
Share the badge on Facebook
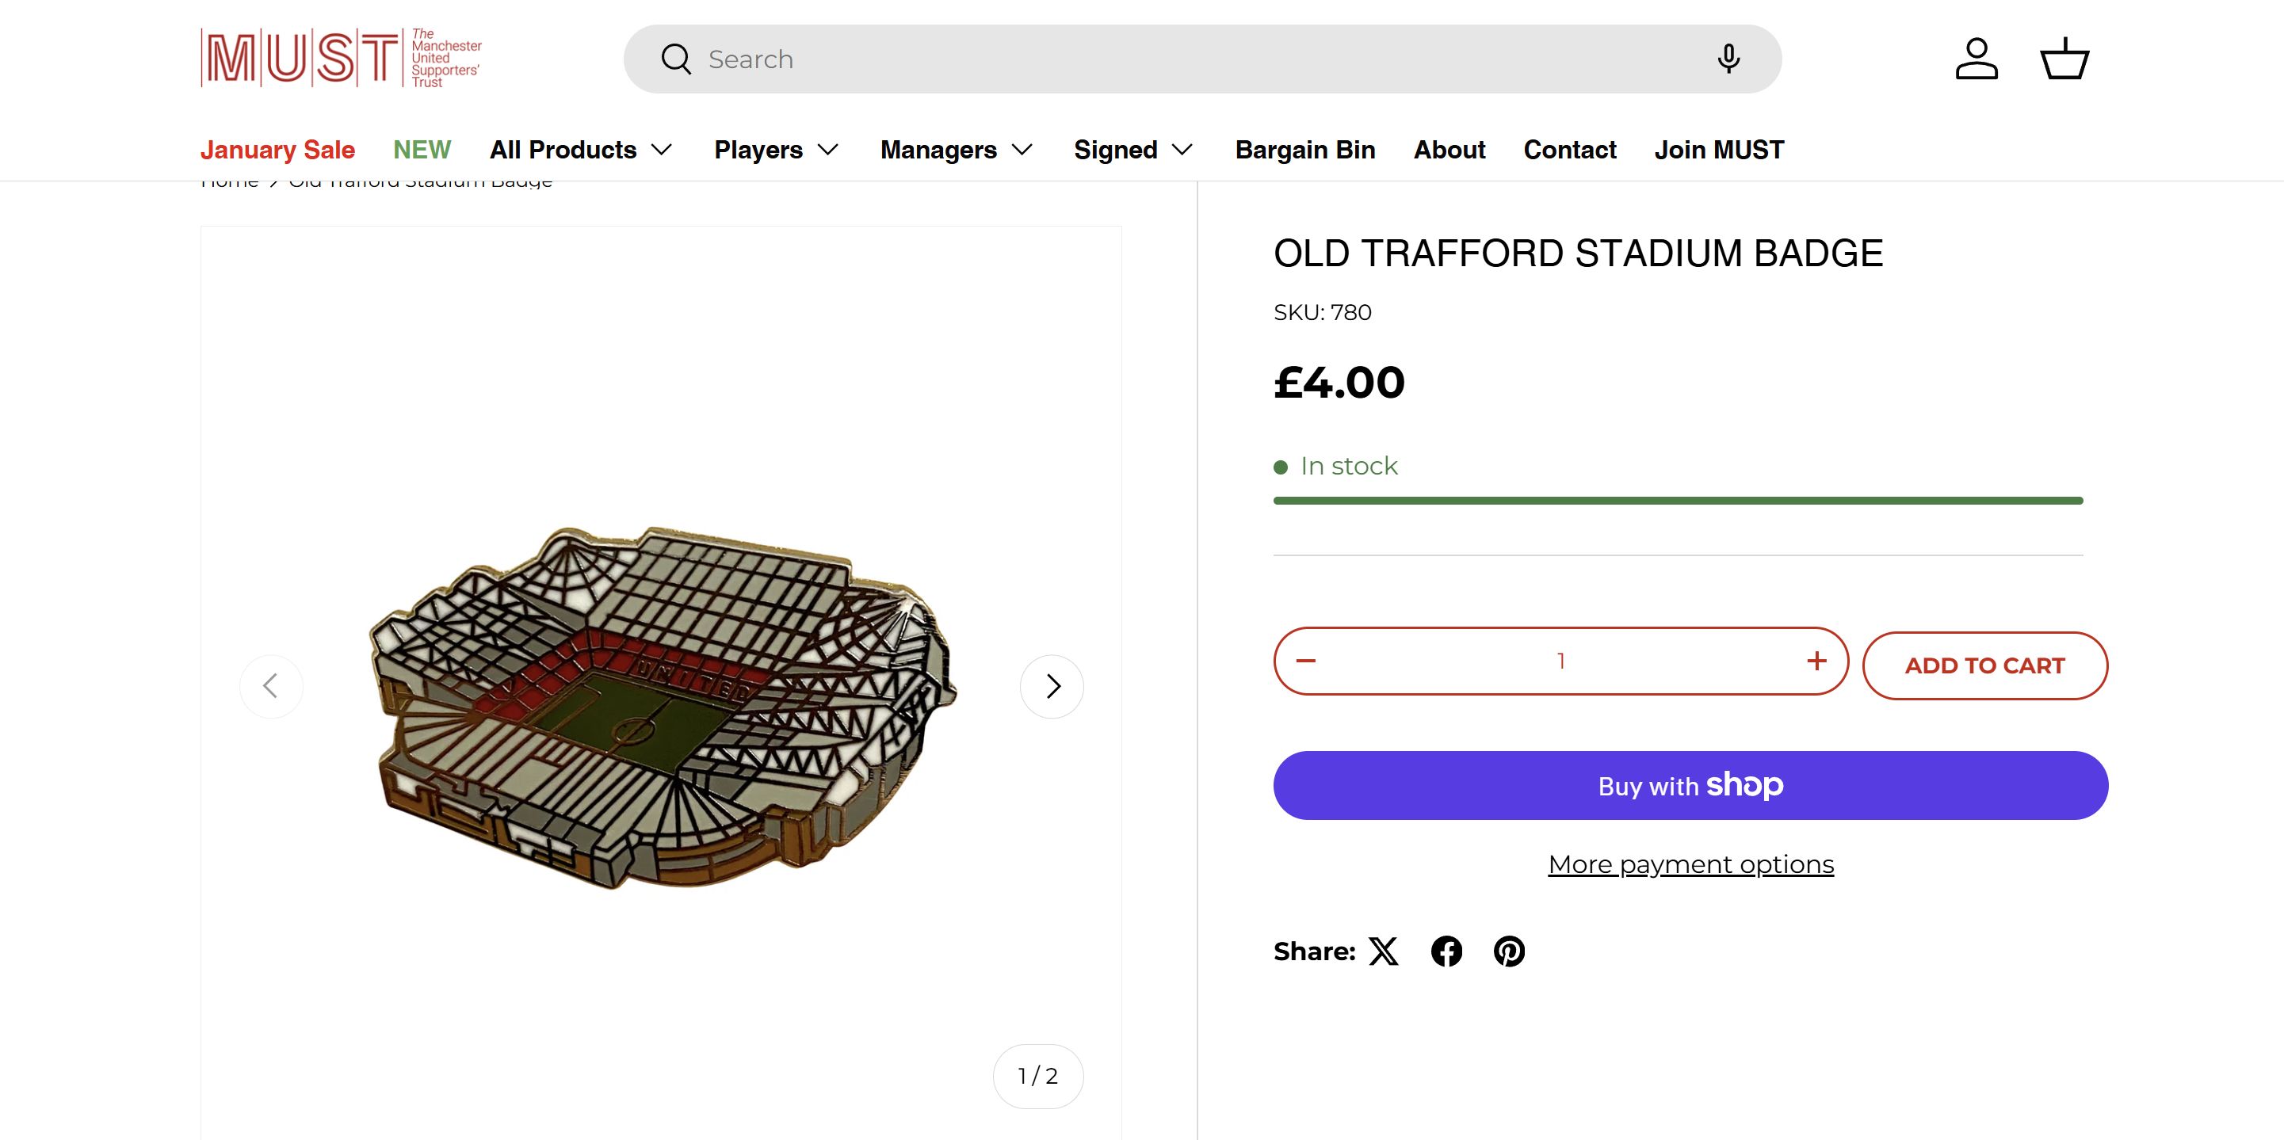pyautogui.click(x=1446, y=951)
